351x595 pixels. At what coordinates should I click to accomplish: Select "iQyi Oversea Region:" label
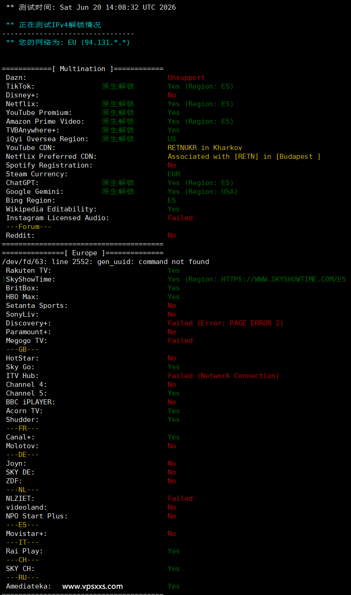point(47,139)
